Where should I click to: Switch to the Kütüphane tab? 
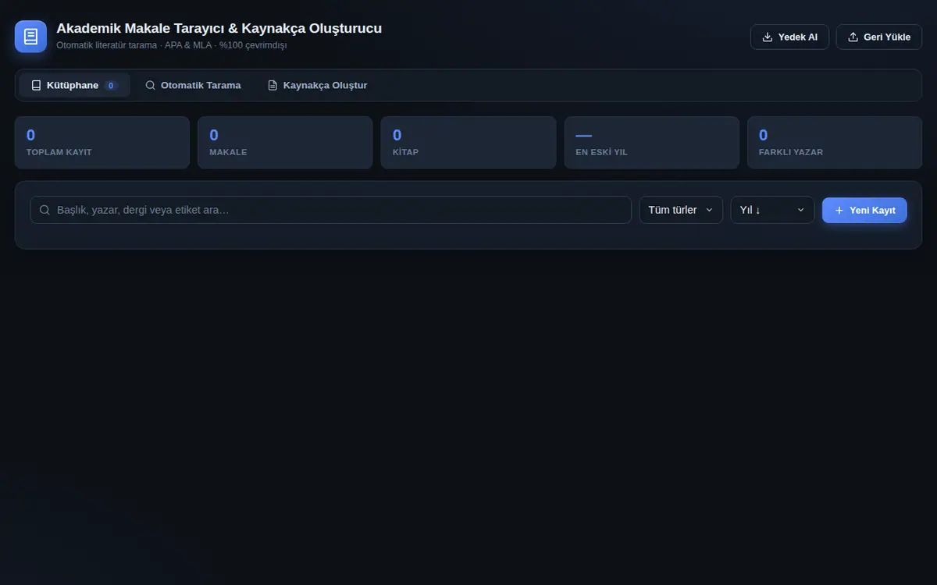(x=74, y=85)
